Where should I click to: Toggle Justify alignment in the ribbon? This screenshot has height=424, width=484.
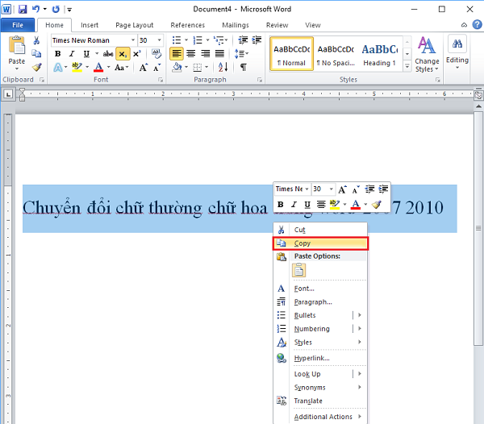[x=219, y=54]
